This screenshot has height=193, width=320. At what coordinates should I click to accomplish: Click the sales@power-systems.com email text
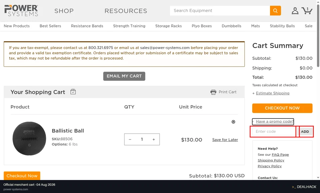tap(165, 48)
